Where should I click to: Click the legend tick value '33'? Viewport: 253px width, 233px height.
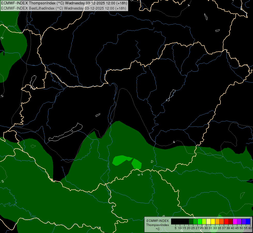coord(215,228)
